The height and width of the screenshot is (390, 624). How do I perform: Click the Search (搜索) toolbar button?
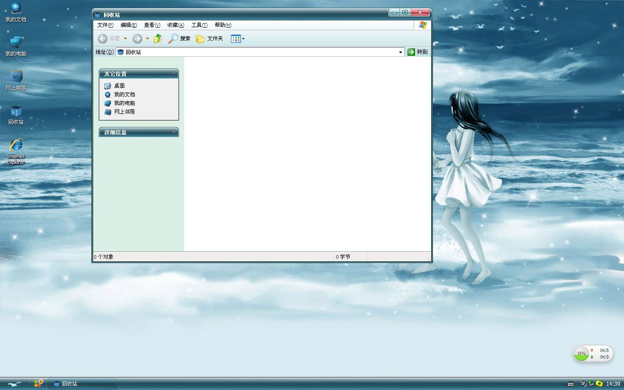click(179, 39)
